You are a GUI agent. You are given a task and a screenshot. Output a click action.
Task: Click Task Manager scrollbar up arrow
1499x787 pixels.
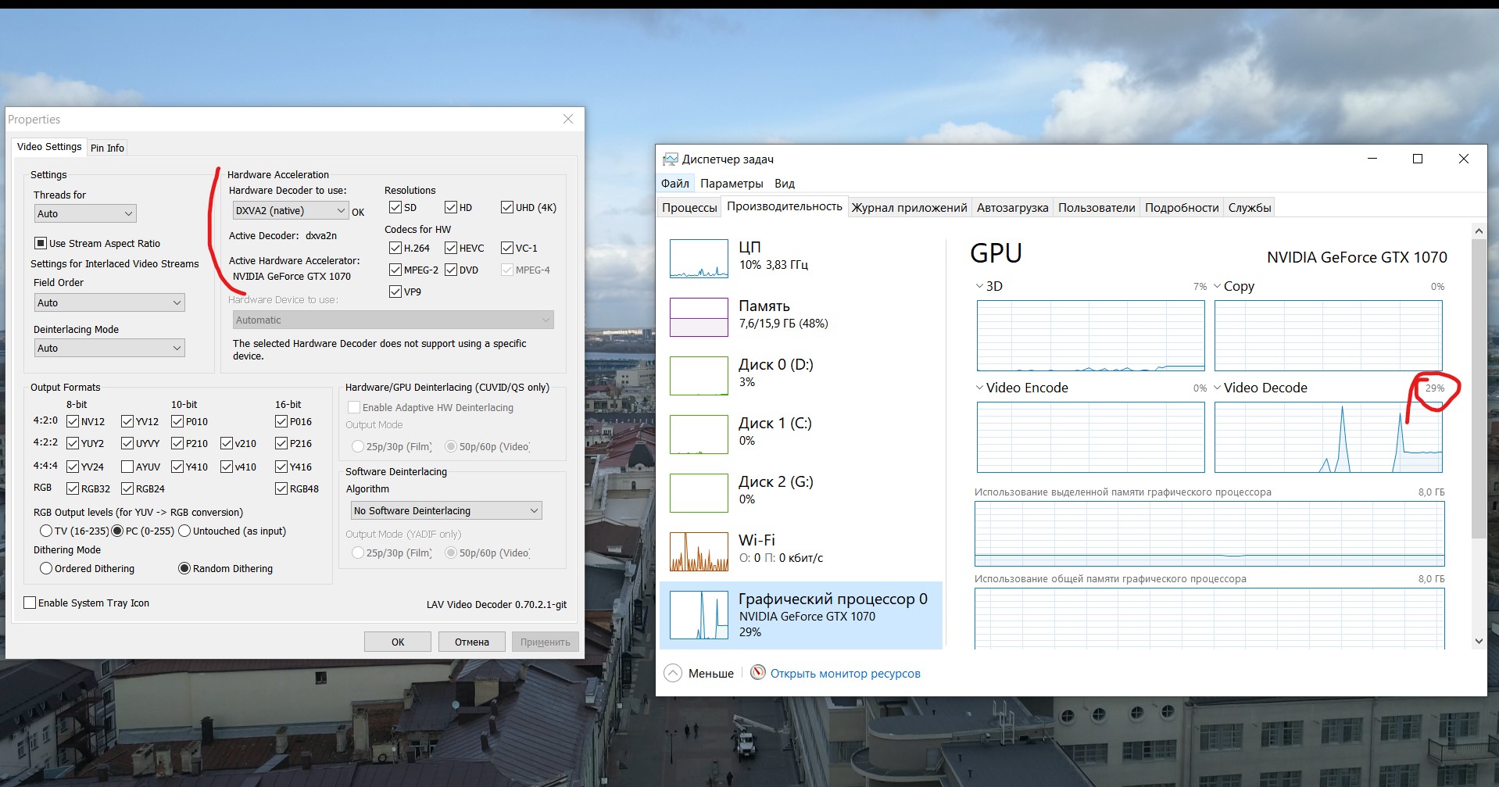click(x=1479, y=231)
